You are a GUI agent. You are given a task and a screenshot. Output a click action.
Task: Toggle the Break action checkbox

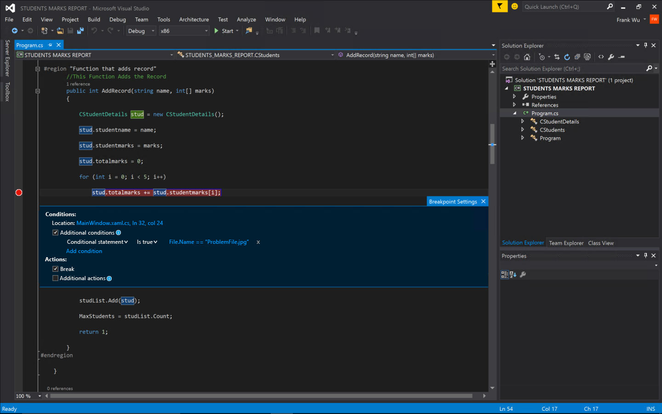pyautogui.click(x=55, y=269)
